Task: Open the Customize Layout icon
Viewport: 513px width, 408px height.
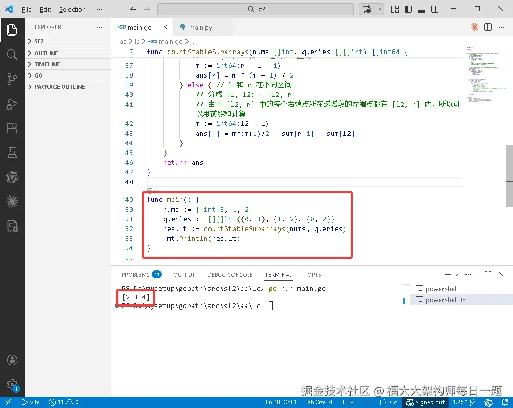Action: click(395, 9)
